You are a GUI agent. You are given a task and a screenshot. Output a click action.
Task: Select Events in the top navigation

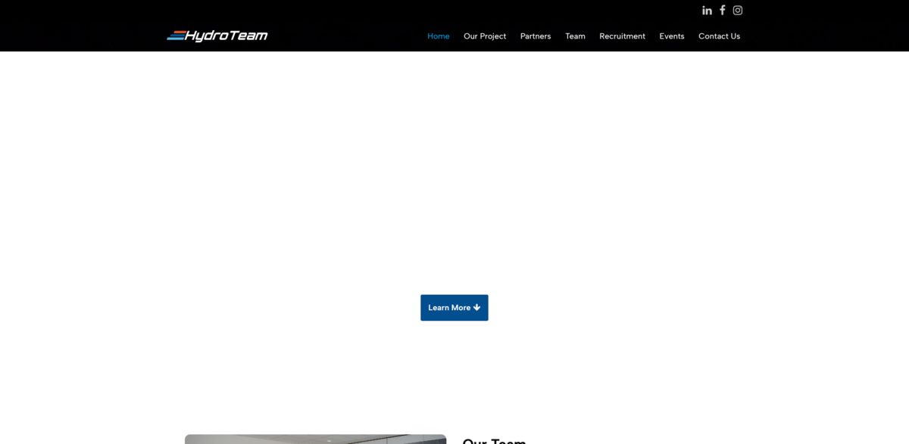671,36
